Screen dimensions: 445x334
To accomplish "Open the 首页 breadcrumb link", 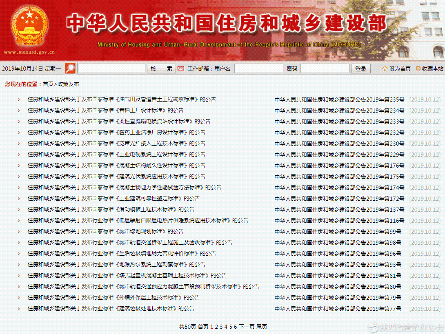I will (x=48, y=84).
